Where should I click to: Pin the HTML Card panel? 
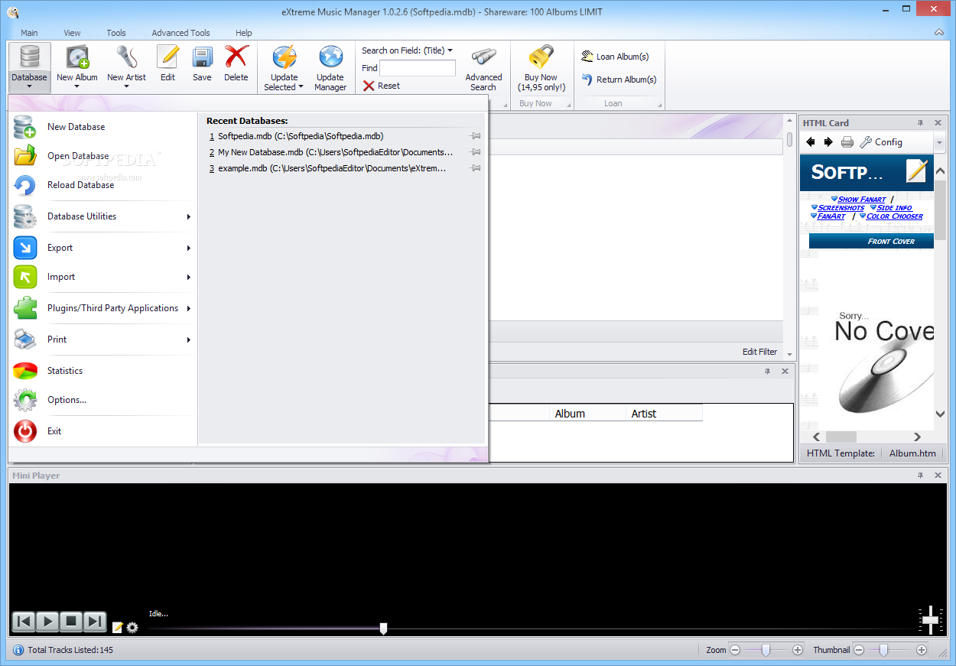tap(921, 123)
